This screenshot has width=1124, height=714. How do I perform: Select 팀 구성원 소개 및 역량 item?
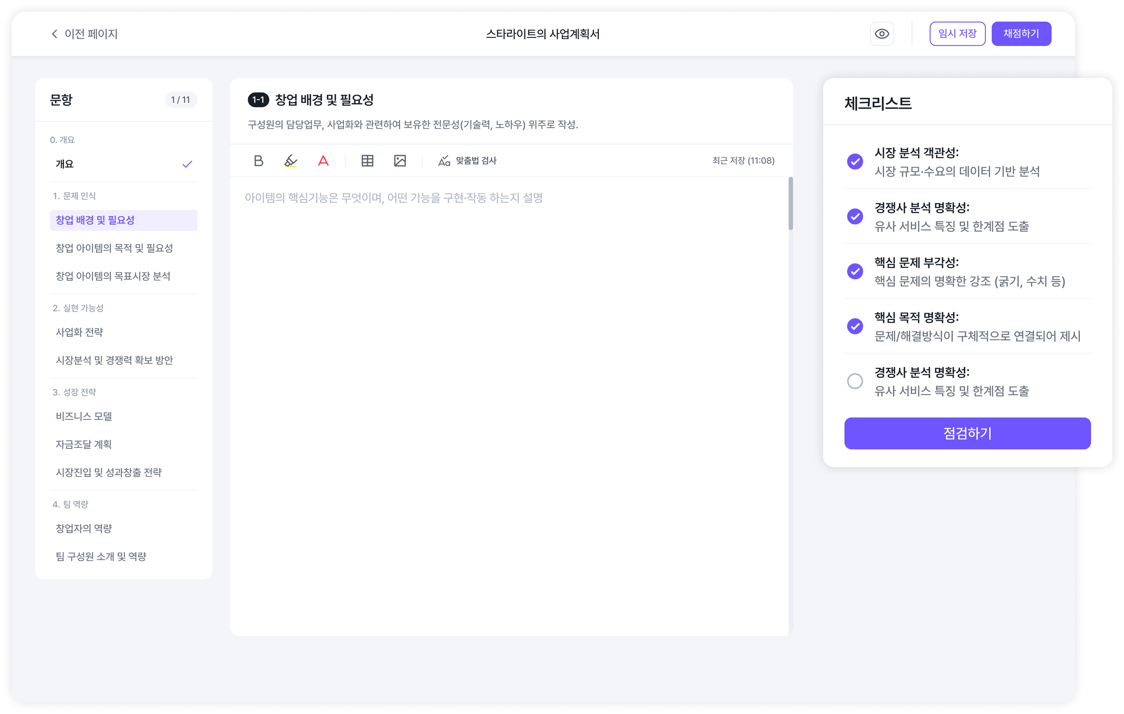(x=101, y=556)
